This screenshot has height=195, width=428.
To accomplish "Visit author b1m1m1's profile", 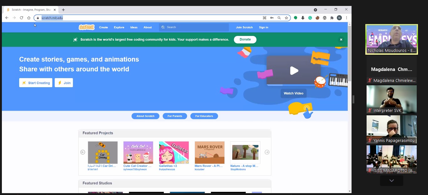I will point(93,169).
